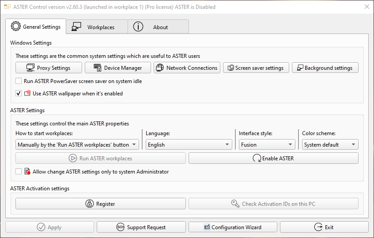This screenshot has width=374, height=238.
Task: Open Proxy Settings
Action: (x=49, y=68)
